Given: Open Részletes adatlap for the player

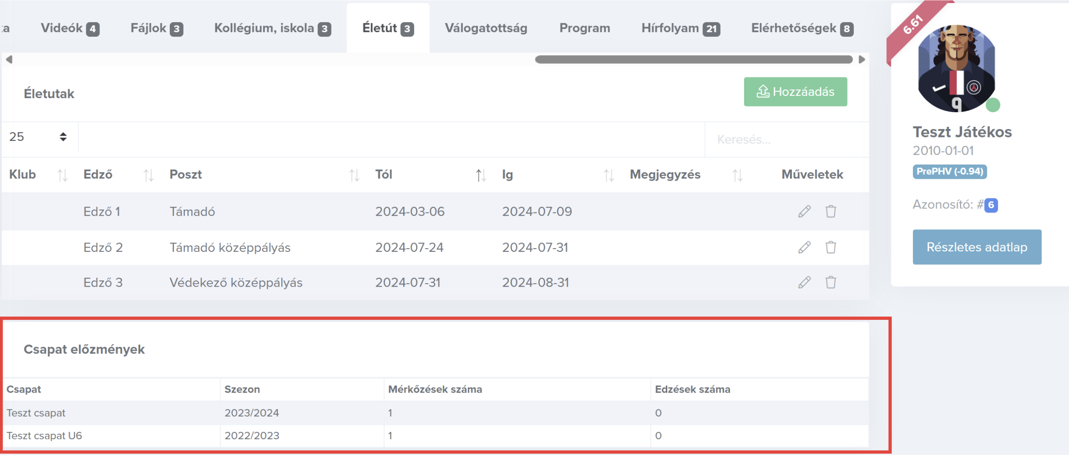Looking at the screenshot, I should (x=977, y=247).
